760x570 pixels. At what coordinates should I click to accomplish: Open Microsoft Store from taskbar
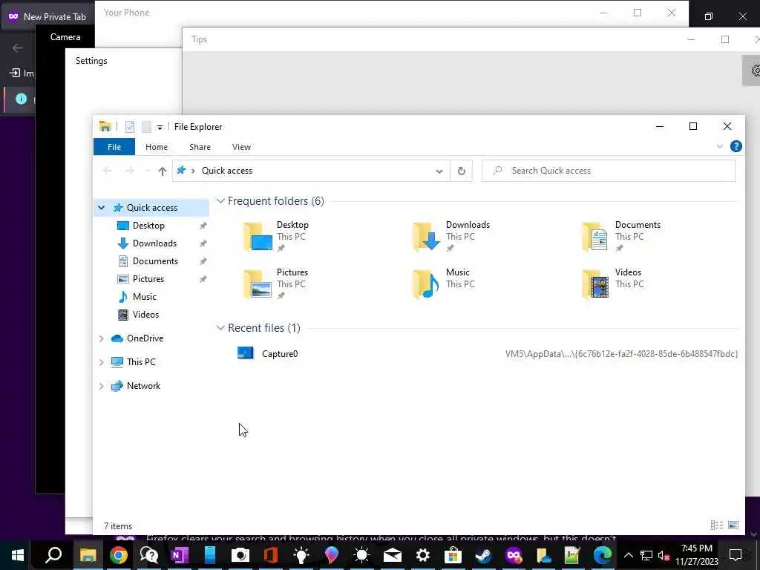453,555
